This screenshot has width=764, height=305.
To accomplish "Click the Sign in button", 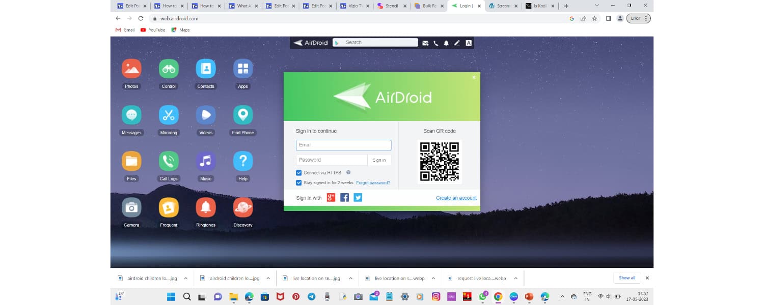I will click(x=379, y=160).
